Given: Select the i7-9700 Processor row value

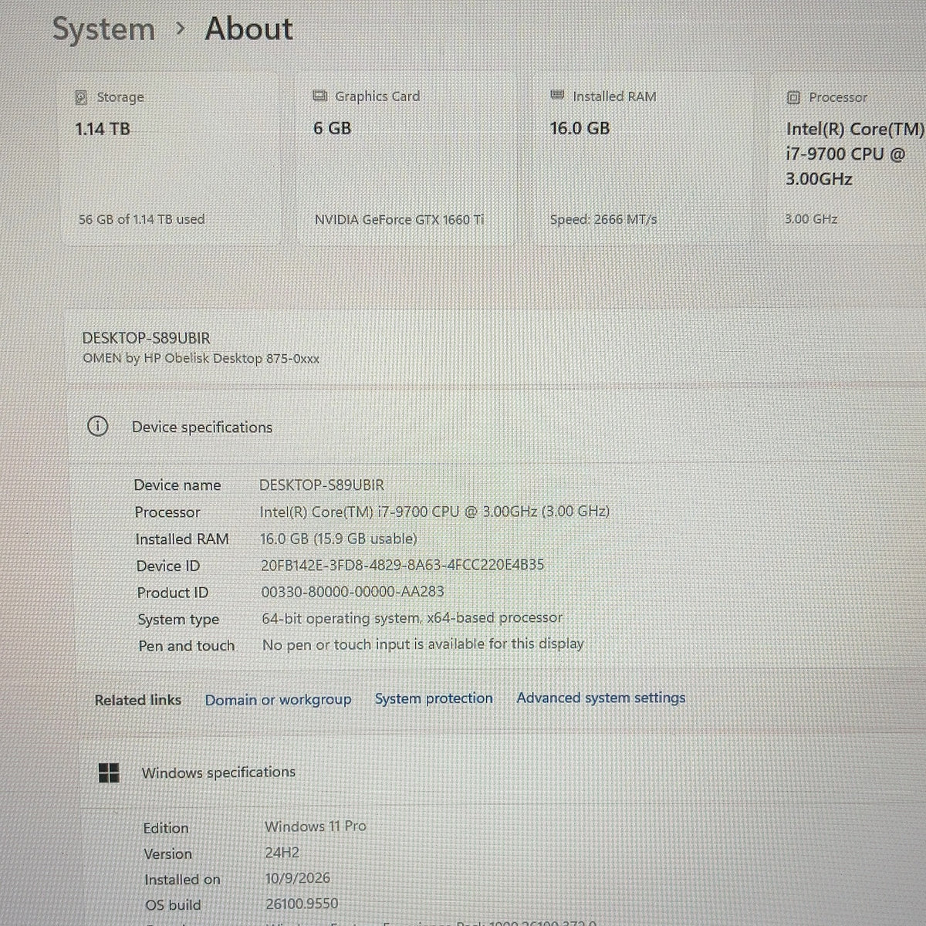Looking at the screenshot, I should click(x=434, y=512).
